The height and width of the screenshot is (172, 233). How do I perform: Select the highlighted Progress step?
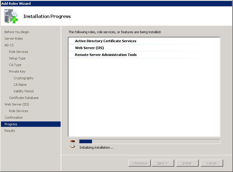(31, 124)
